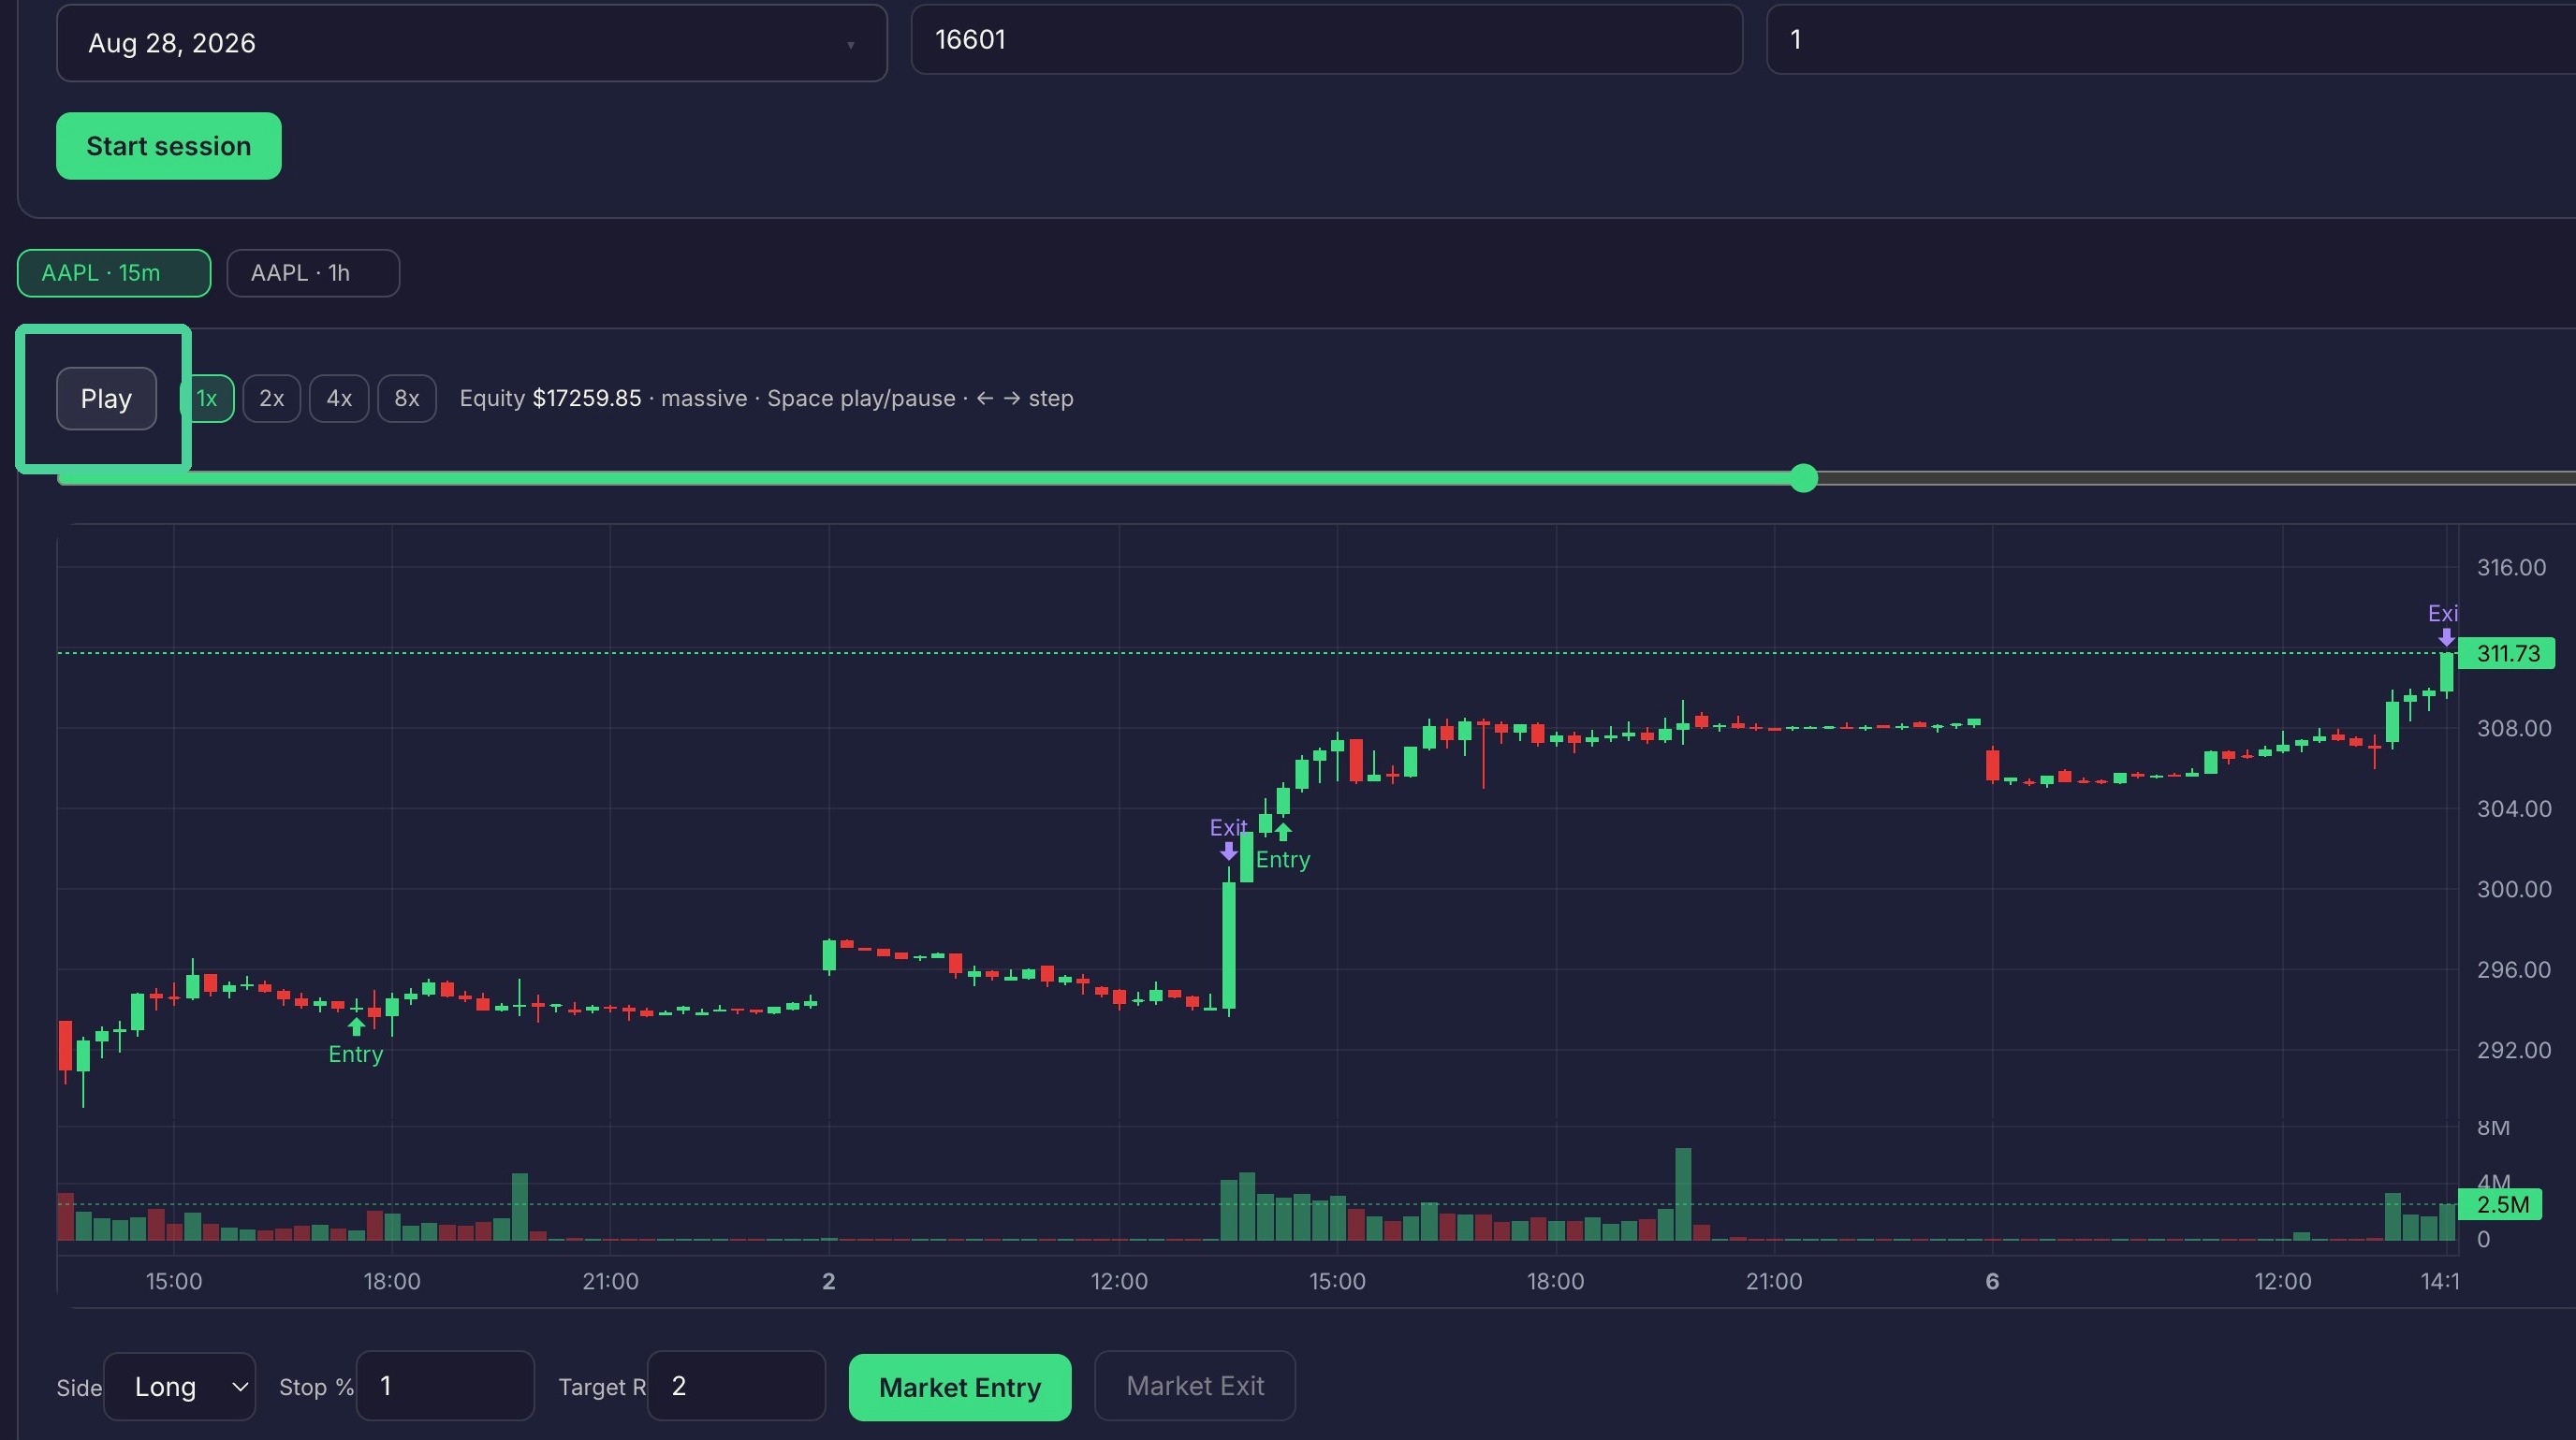The width and height of the screenshot is (2576, 1440).
Task: Switch playback speed to 8x
Action: [x=407, y=399]
